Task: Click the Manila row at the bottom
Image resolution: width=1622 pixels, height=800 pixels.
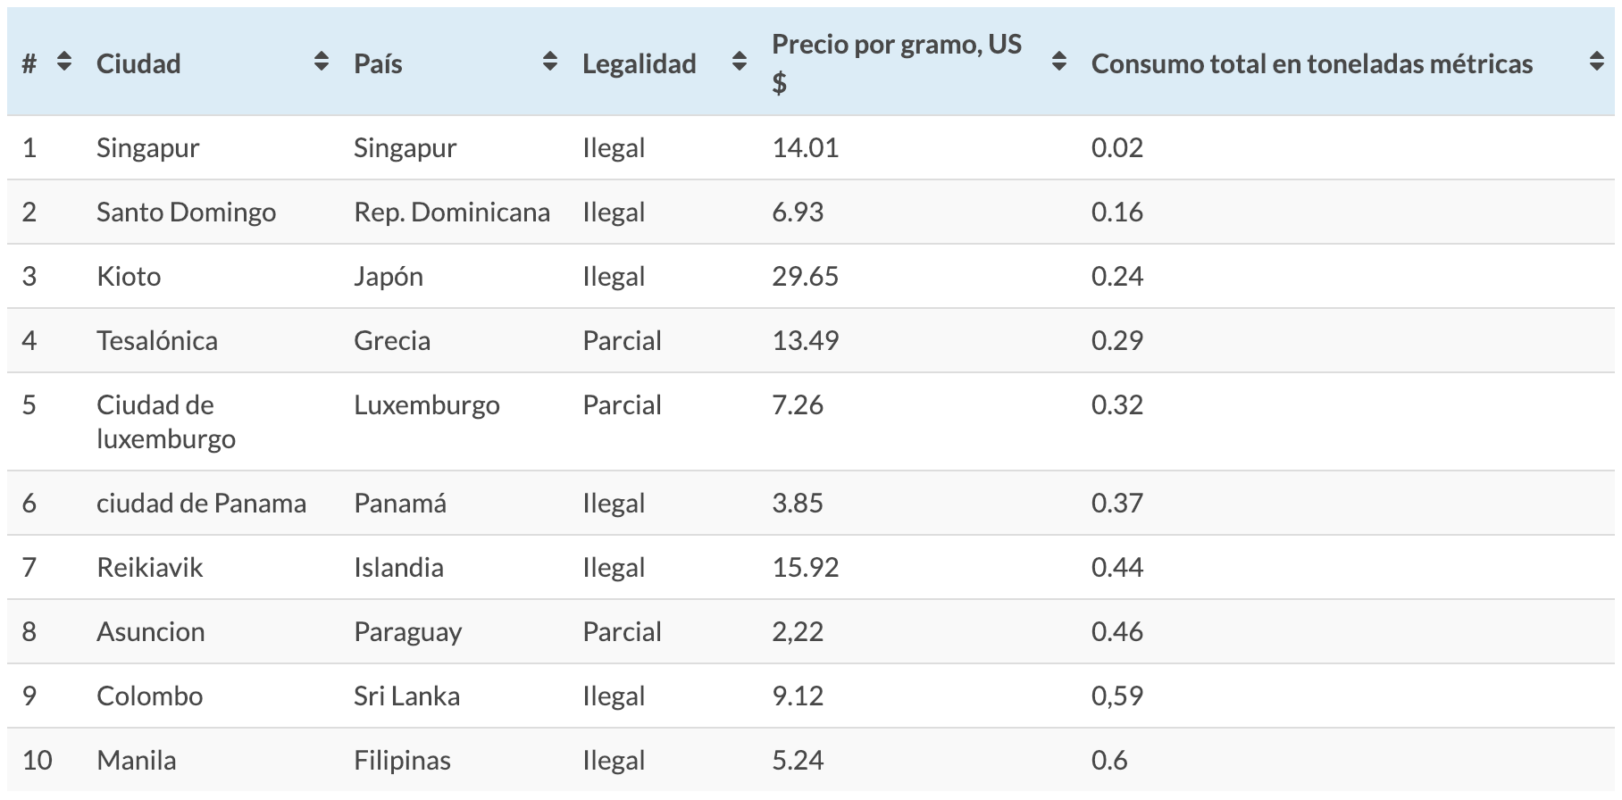Action: [x=137, y=760]
